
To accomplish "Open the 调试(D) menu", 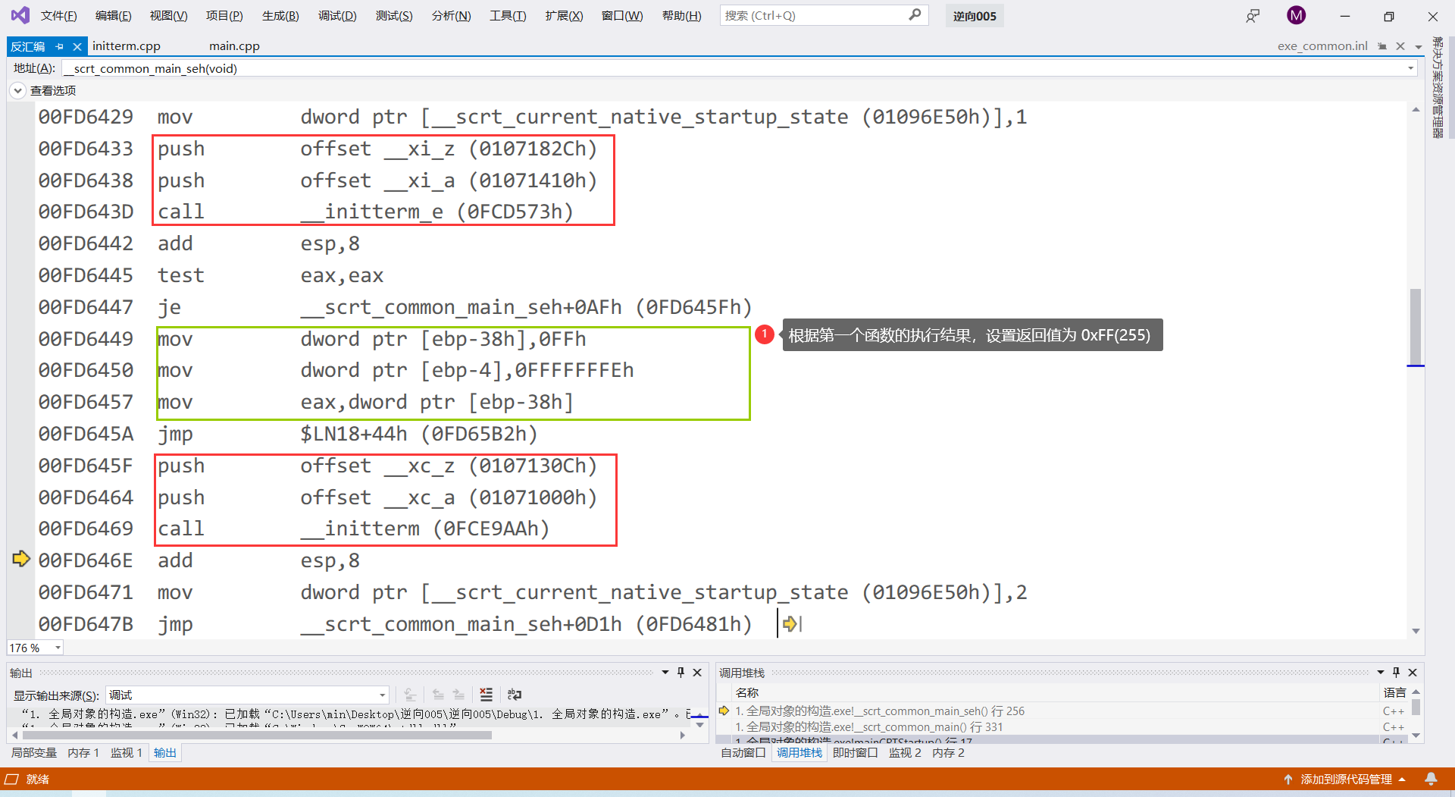I will tap(337, 16).
